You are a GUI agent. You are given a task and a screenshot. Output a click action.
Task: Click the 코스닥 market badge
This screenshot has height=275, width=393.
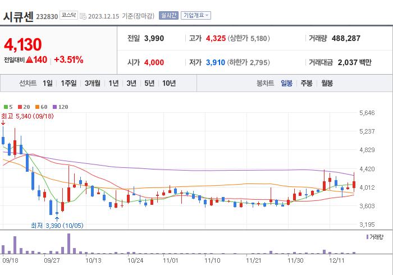click(68, 15)
